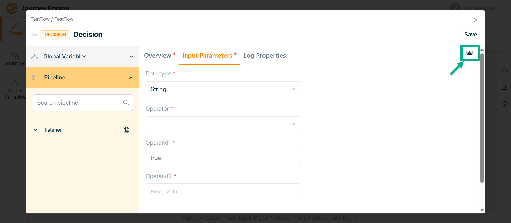Open the Operator dropdown
Viewport: 511px width, 223px height.
click(223, 124)
